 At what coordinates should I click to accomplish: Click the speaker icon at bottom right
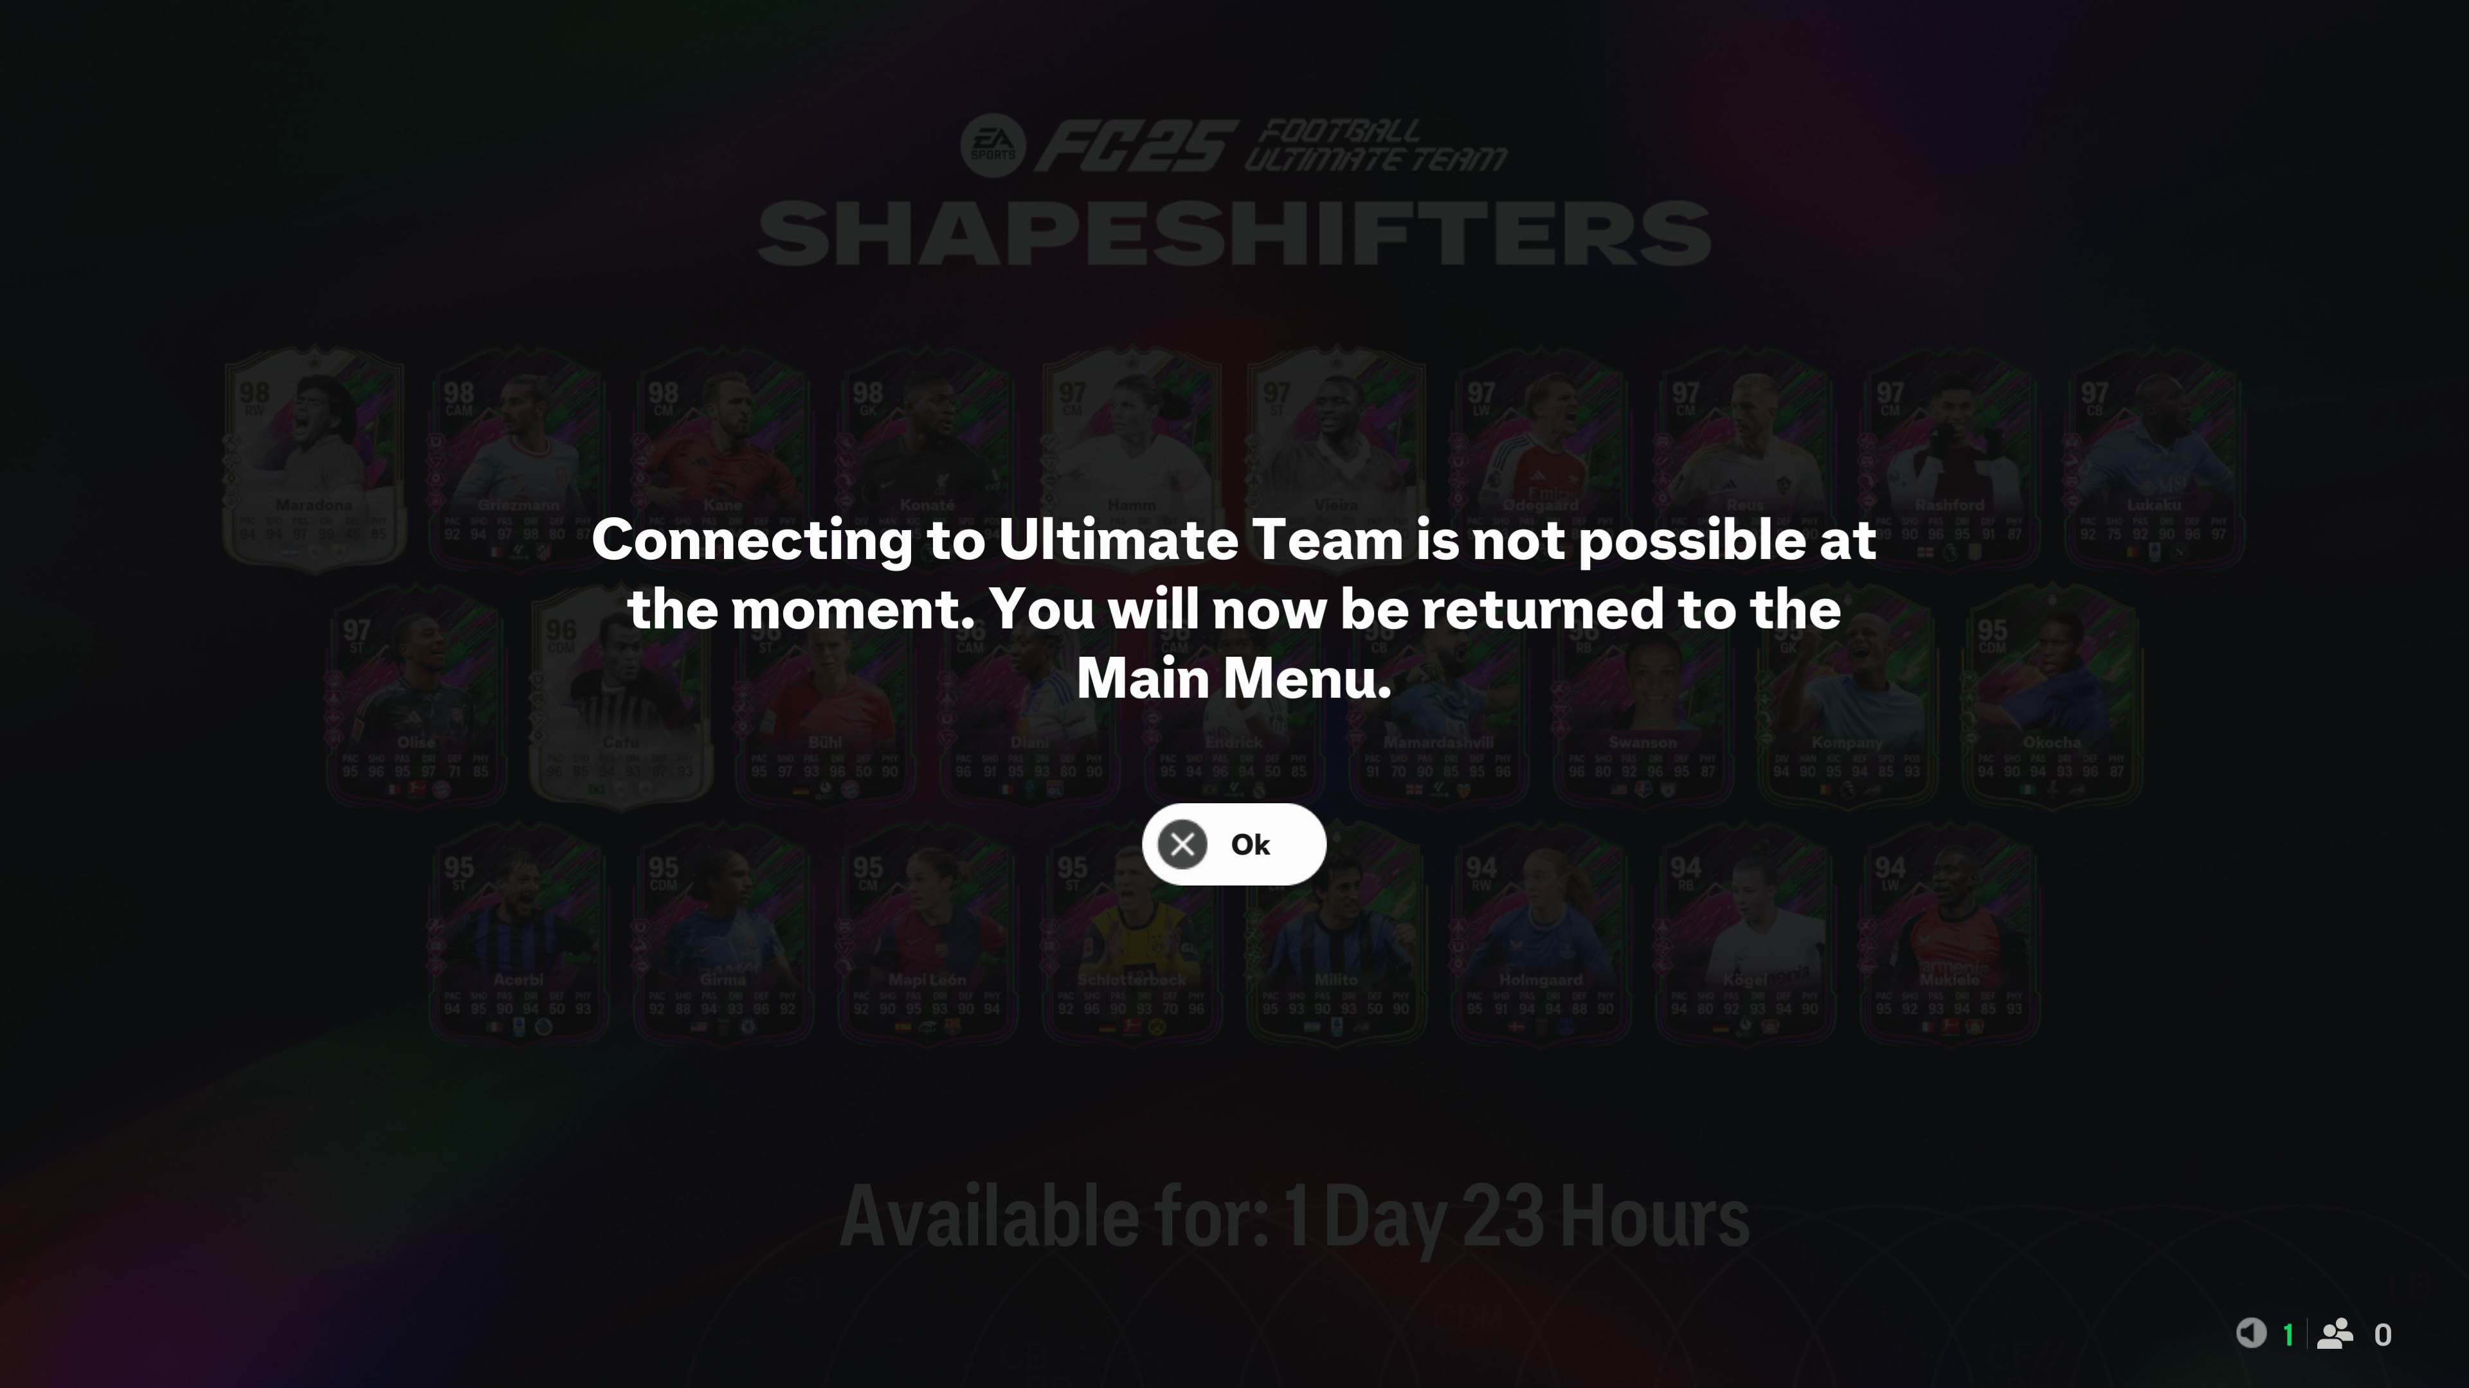point(2250,1333)
